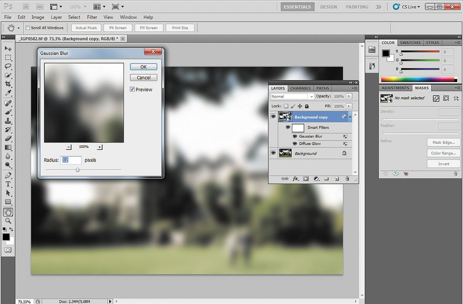Image resolution: width=463 pixels, height=304 pixels.
Task: Open the Image menu
Action: [x=38, y=17]
